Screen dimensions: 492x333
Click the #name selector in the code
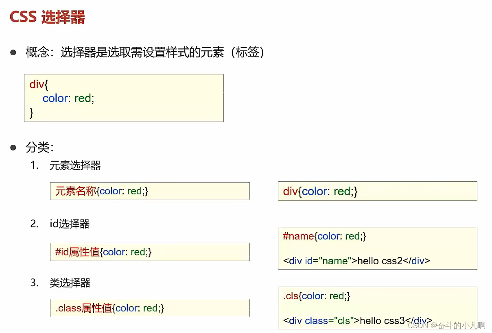(x=298, y=236)
